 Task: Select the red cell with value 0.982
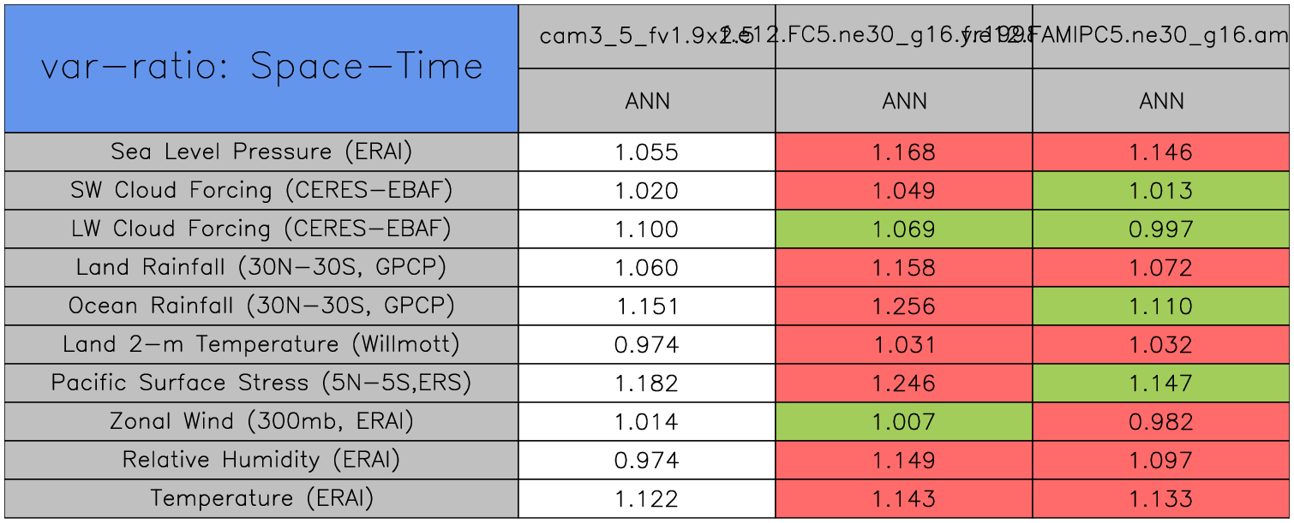(x=1161, y=422)
